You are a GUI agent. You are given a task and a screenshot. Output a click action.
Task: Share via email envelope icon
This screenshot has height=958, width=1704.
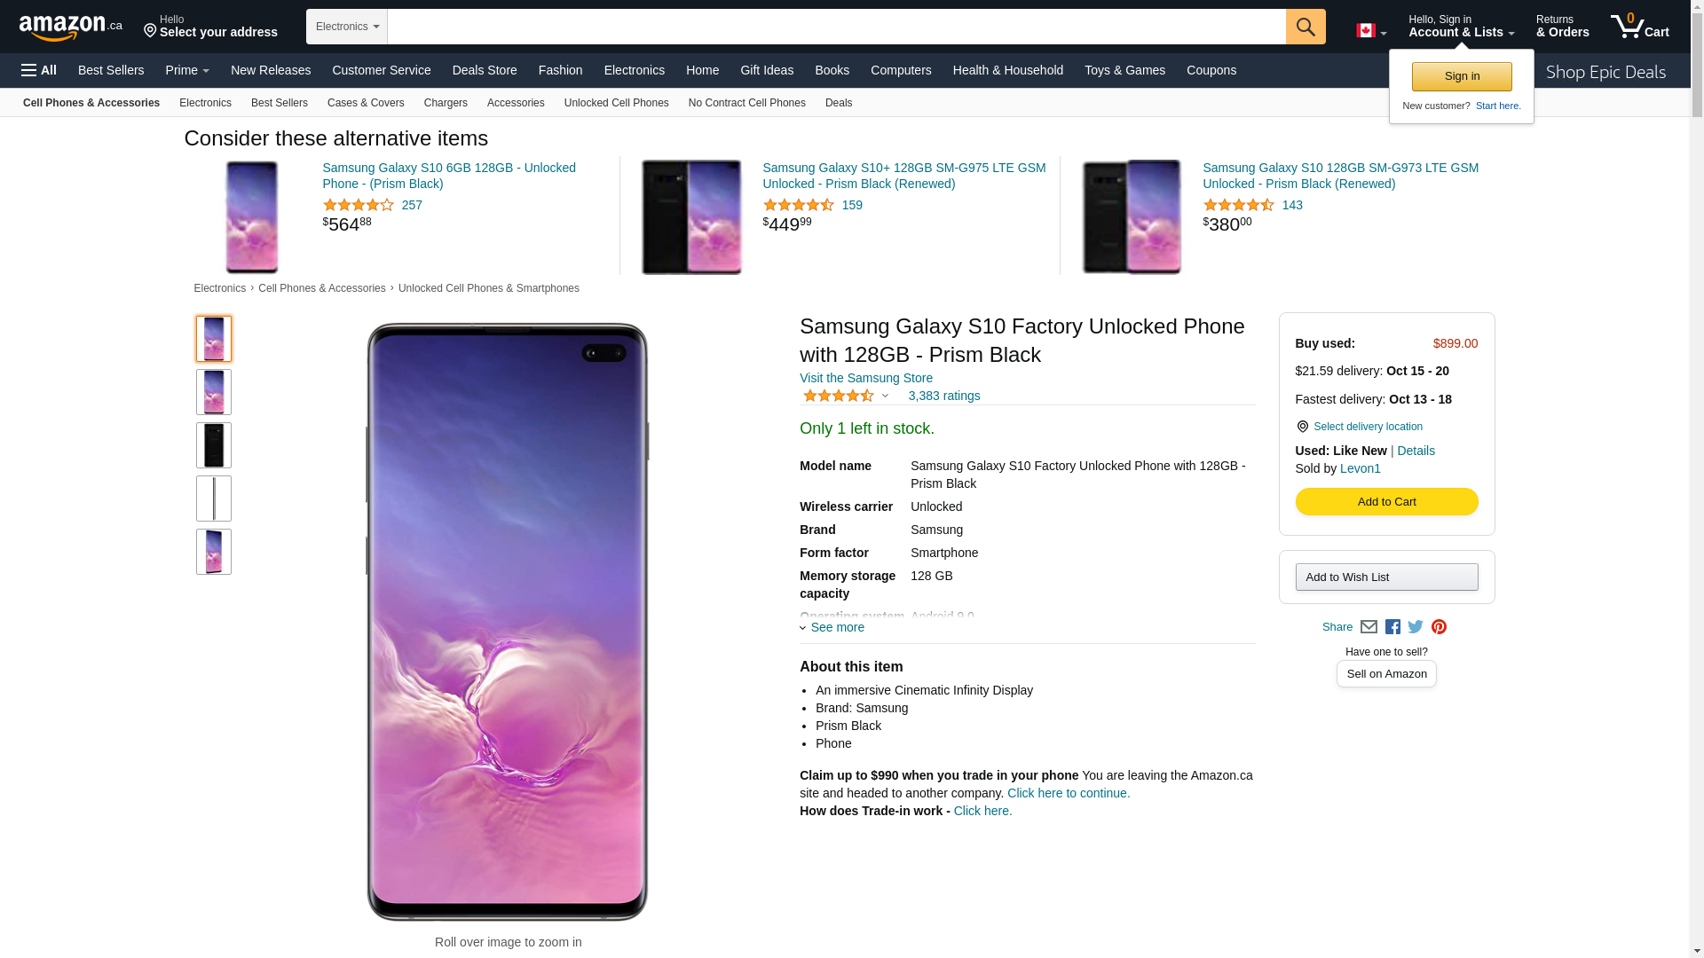click(1369, 627)
